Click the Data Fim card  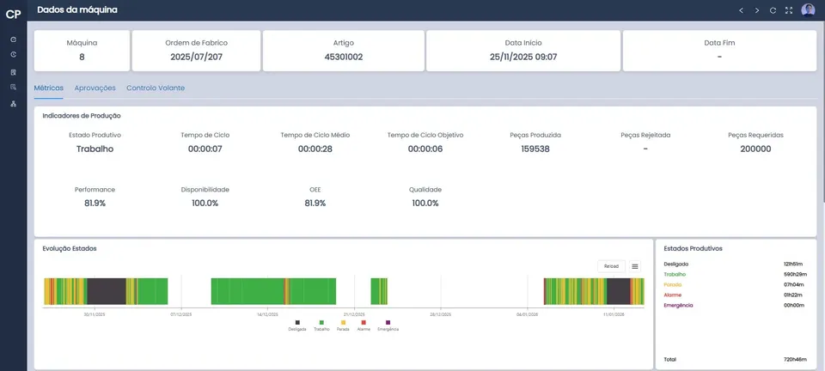[719, 51]
